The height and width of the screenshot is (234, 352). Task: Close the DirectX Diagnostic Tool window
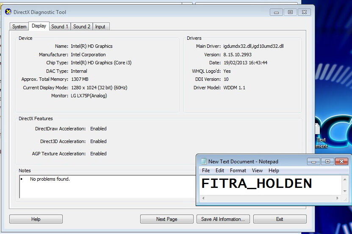click(x=304, y=12)
